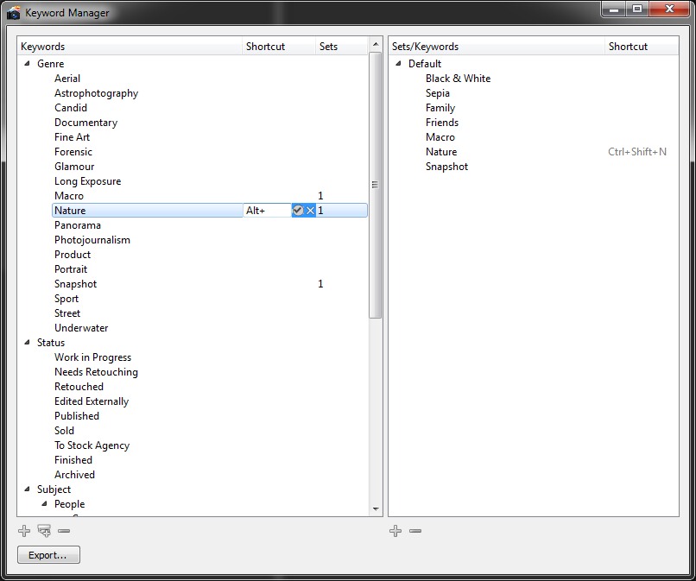Viewport: 696px width, 581px height.
Task: Click the scroll down arrow in keywords list
Action: pos(376,509)
